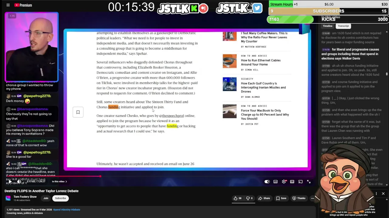Go to YouTube Premium home logo
The width and height of the screenshot is (389, 218).
pyautogui.click(x=23, y=5)
